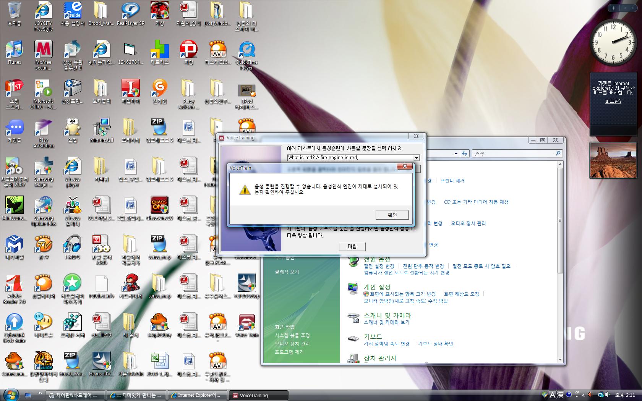Close the VoiceTrain error dialog
642x401 pixels.
(405, 167)
